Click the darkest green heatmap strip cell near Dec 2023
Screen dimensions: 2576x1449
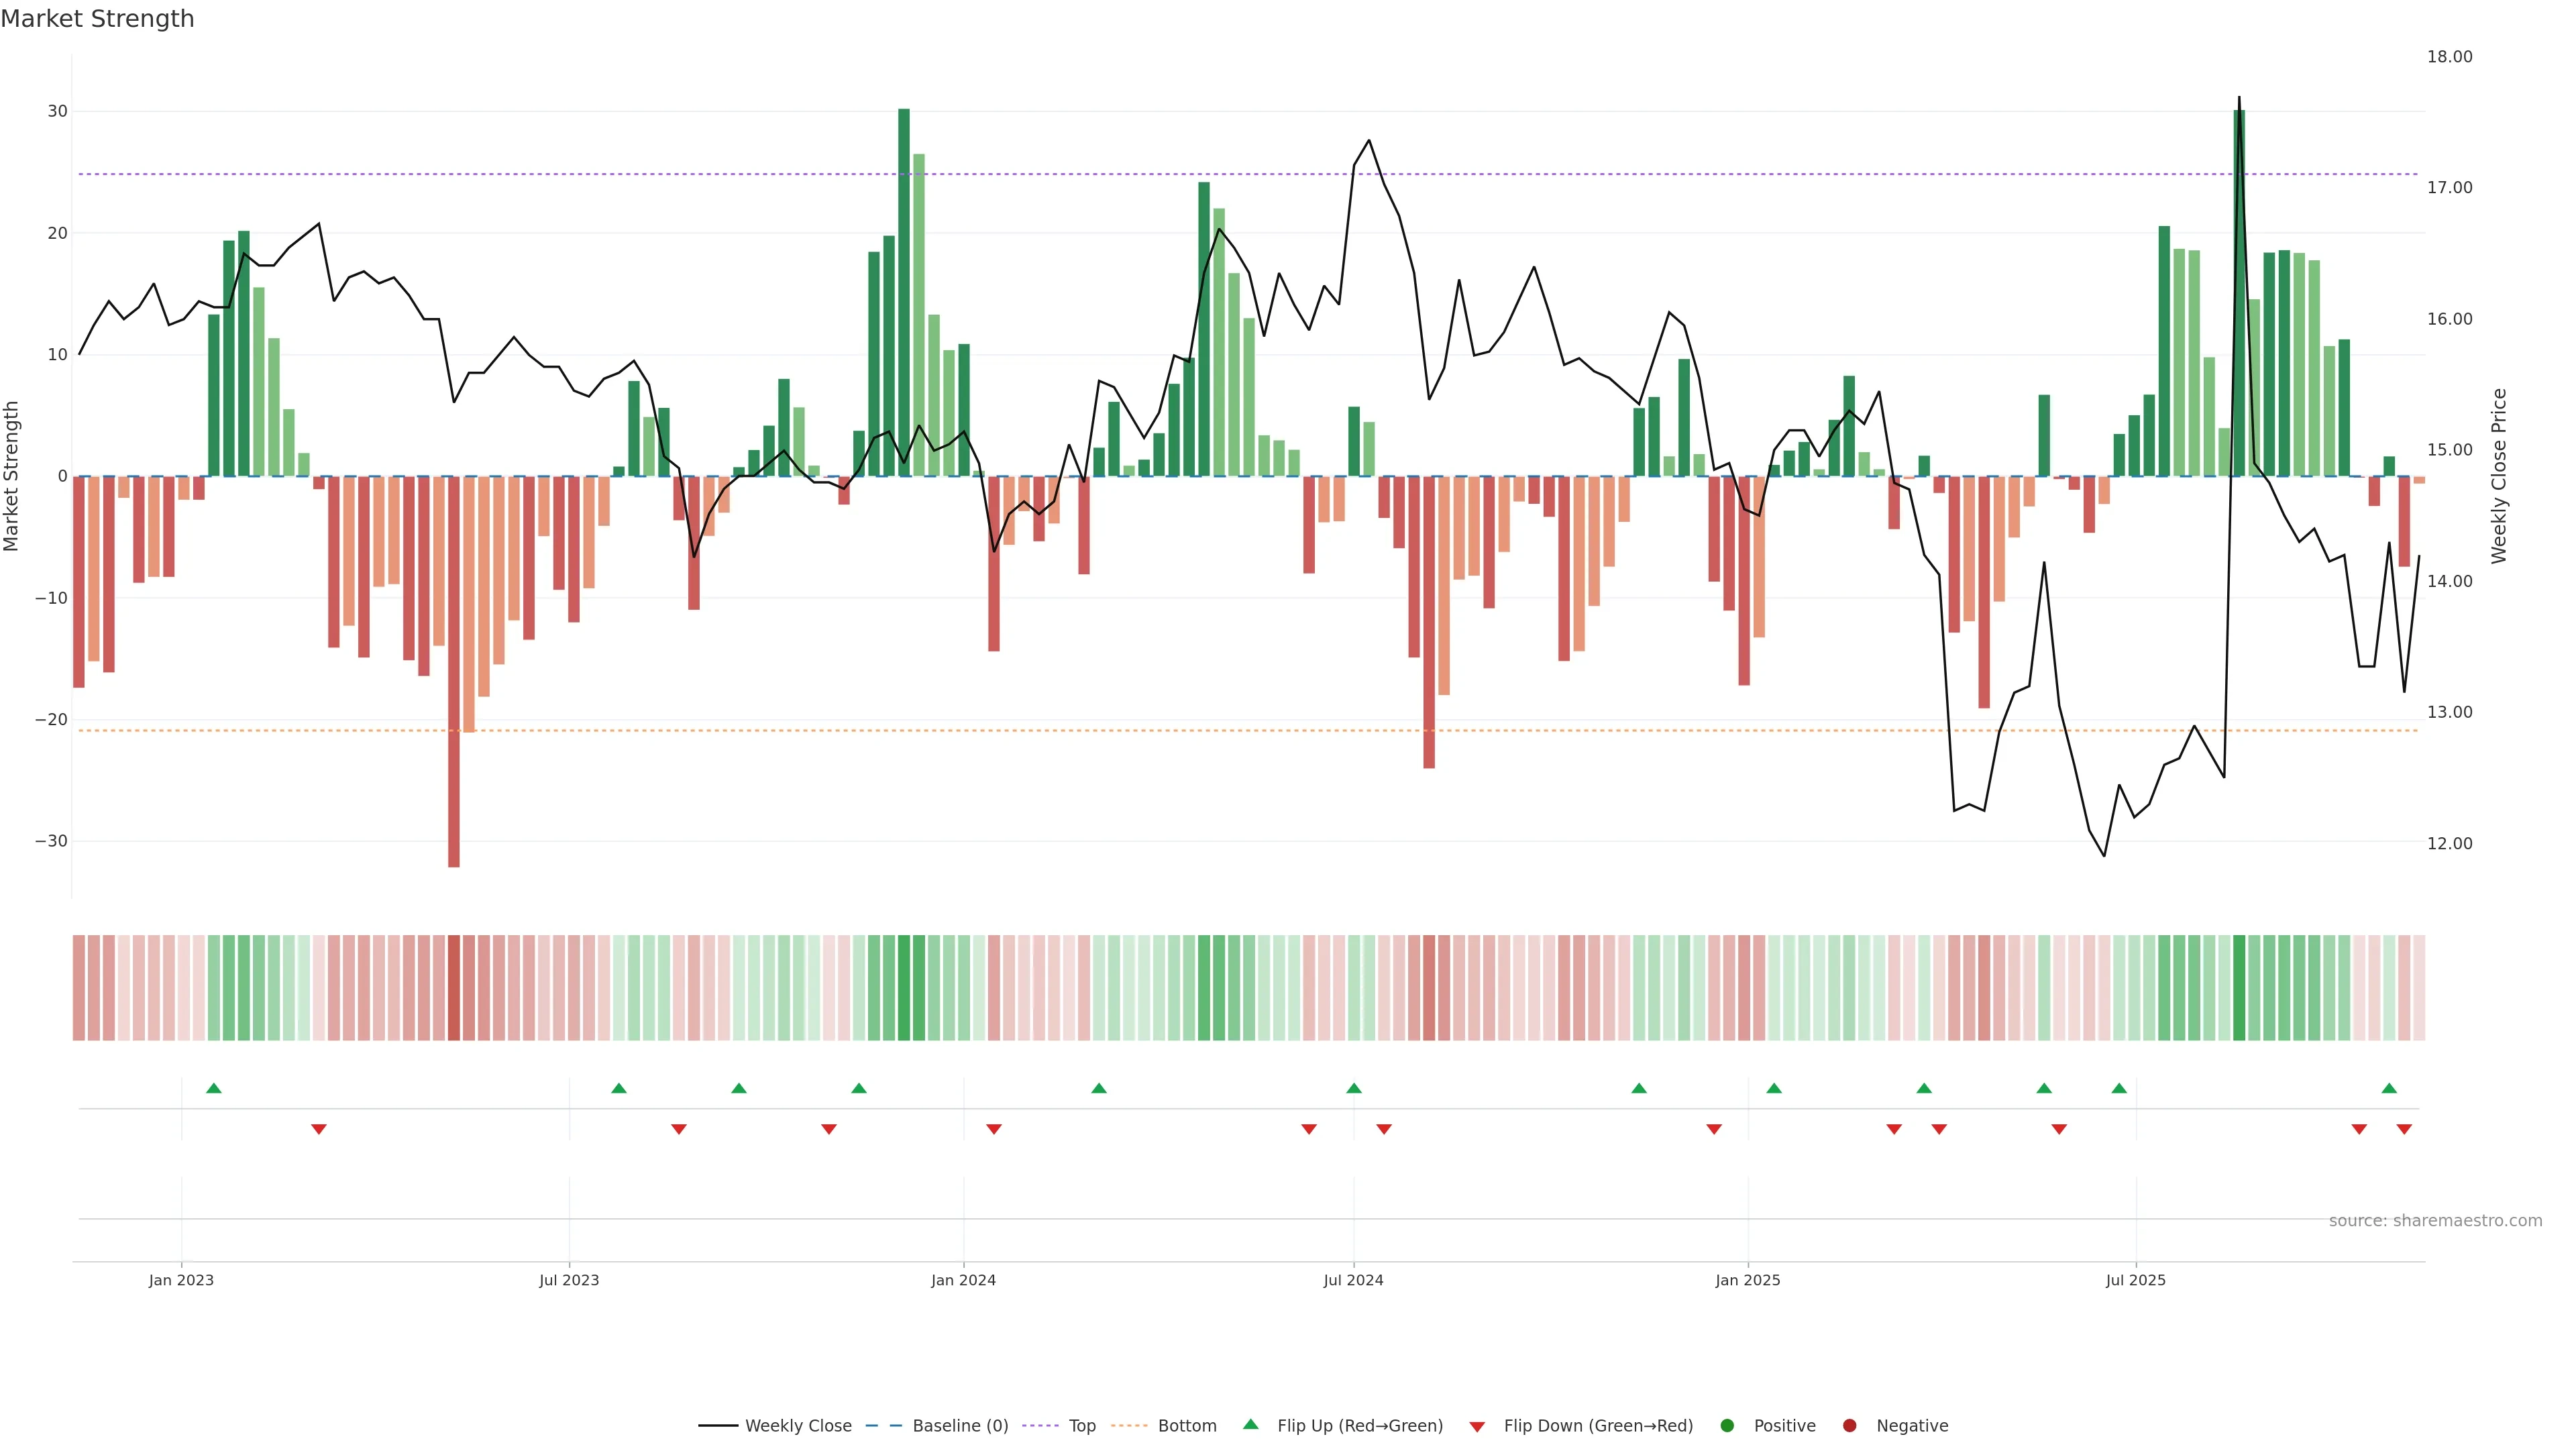pos(904,988)
